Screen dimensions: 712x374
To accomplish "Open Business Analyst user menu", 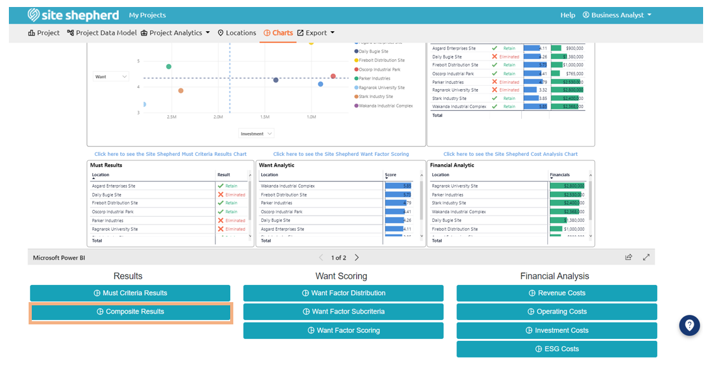I will [x=617, y=15].
